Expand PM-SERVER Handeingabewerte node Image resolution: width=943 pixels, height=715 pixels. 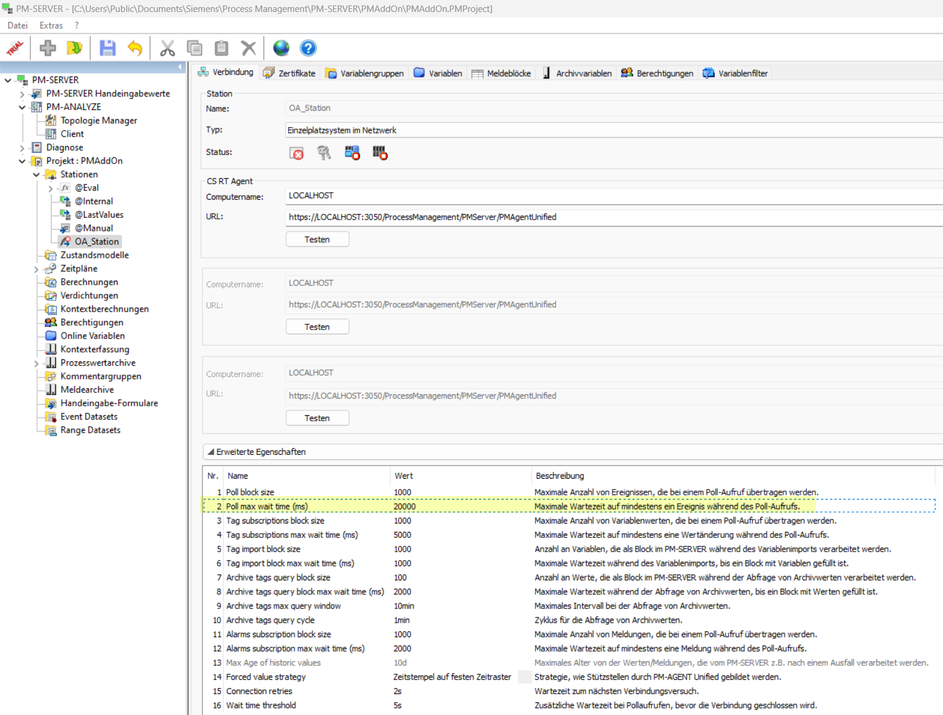(22, 94)
